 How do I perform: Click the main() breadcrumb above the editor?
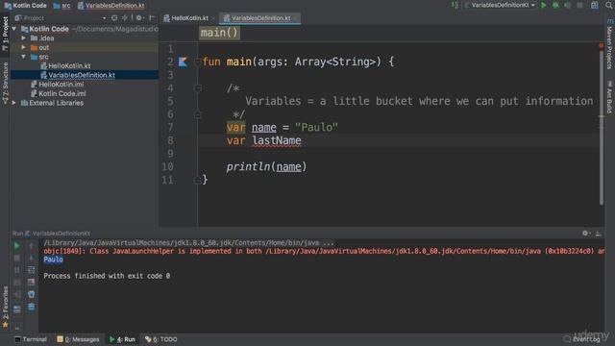pyautogui.click(x=219, y=33)
